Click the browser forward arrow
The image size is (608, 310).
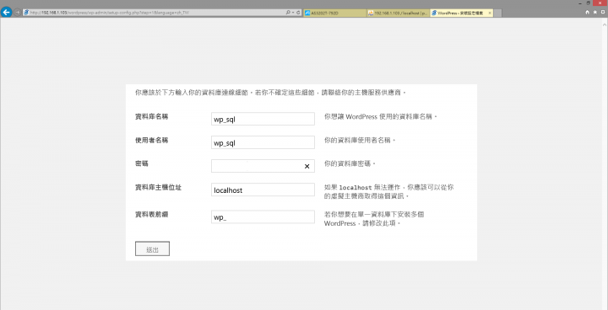point(17,13)
